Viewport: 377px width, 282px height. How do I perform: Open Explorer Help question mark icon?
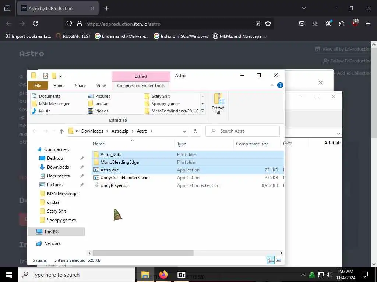point(280,85)
